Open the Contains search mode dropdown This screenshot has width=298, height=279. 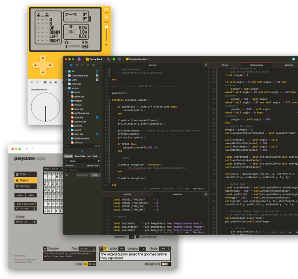(x=70, y=165)
